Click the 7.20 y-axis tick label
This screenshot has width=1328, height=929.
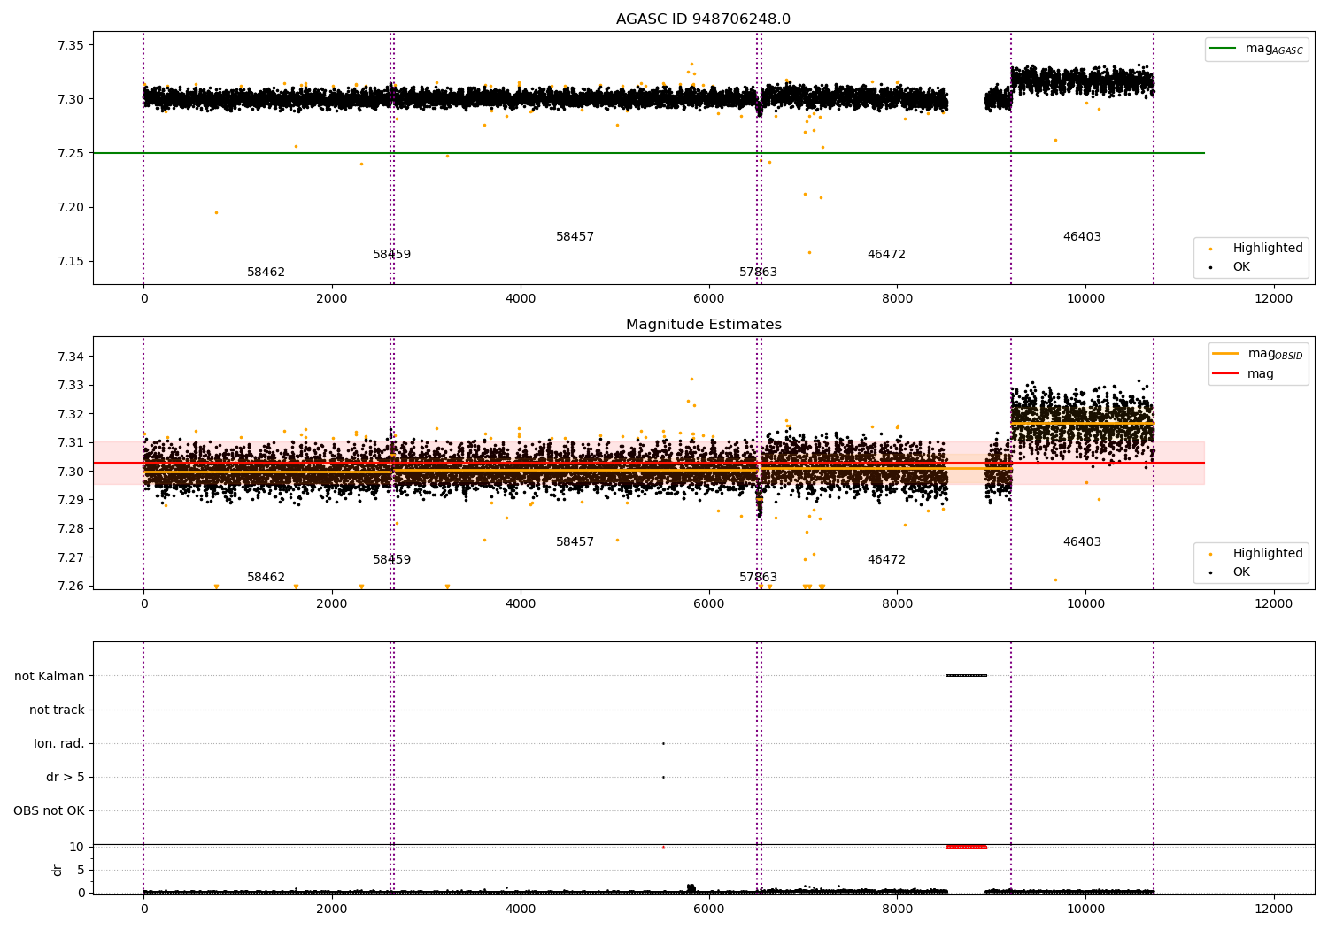(70, 208)
